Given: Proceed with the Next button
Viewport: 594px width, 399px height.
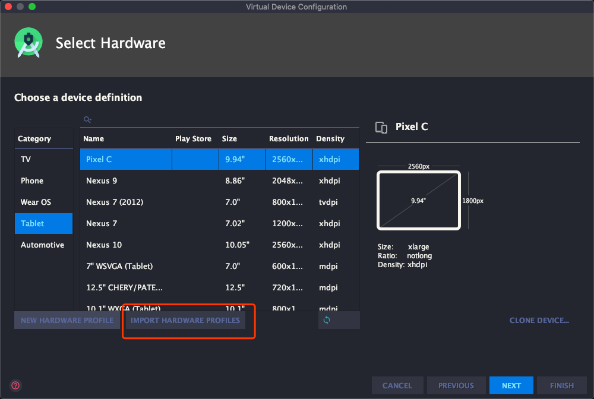Looking at the screenshot, I should pyautogui.click(x=511, y=385).
